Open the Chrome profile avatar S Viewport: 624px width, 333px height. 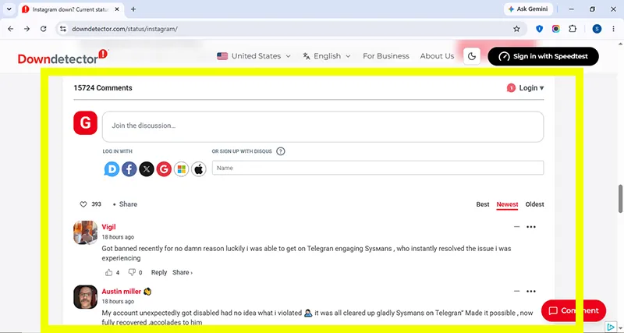(597, 29)
